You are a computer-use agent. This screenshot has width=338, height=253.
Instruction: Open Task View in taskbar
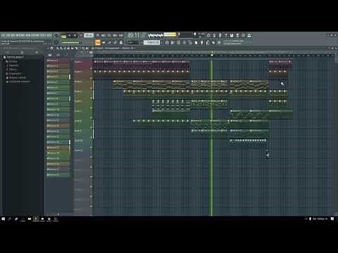(16, 219)
